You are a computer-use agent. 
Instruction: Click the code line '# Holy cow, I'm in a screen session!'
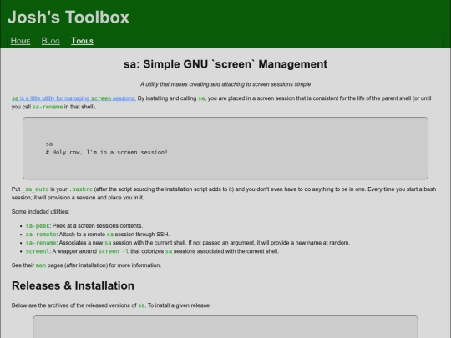coord(106,153)
